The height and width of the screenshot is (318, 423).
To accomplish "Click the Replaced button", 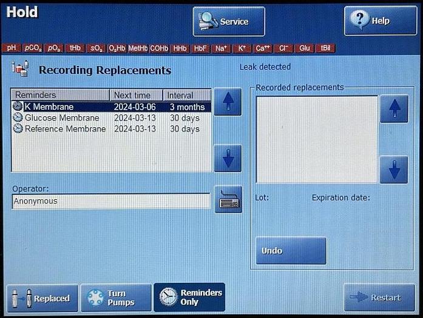I will click(x=42, y=298).
